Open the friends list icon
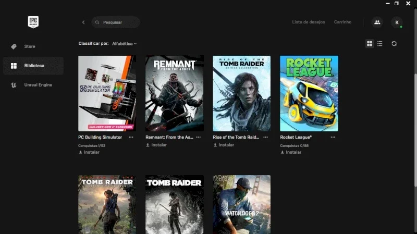 tap(377, 22)
